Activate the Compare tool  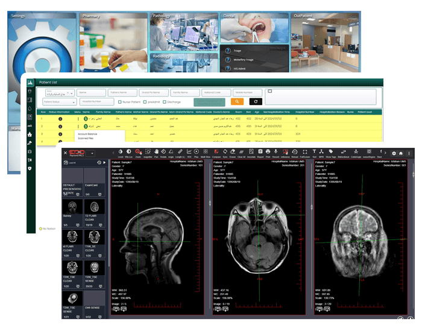click(216, 153)
